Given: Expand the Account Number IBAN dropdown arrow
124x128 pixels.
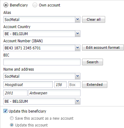Looking at the screenshot, I should tap(78, 48).
